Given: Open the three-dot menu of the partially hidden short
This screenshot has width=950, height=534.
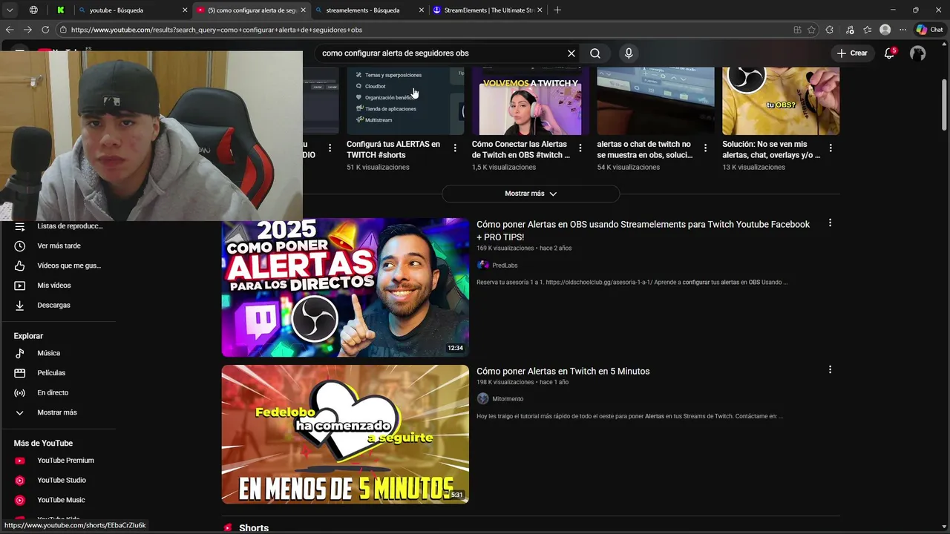Looking at the screenshot, I should point(330,148).
